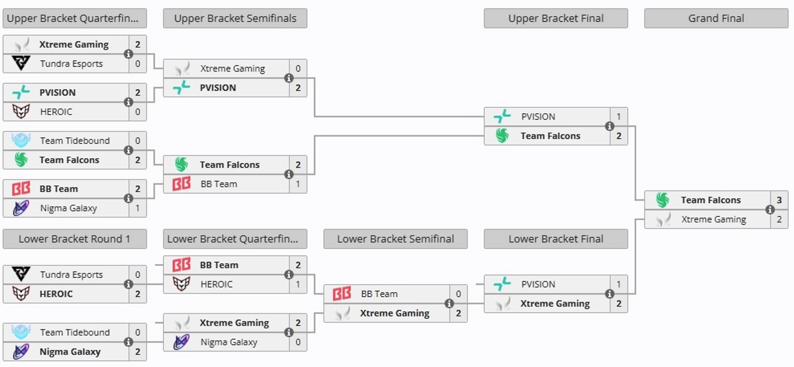794x367 pixels.
Task: Open the Upper Bracket Final match info
Action: tap(610, 126)
